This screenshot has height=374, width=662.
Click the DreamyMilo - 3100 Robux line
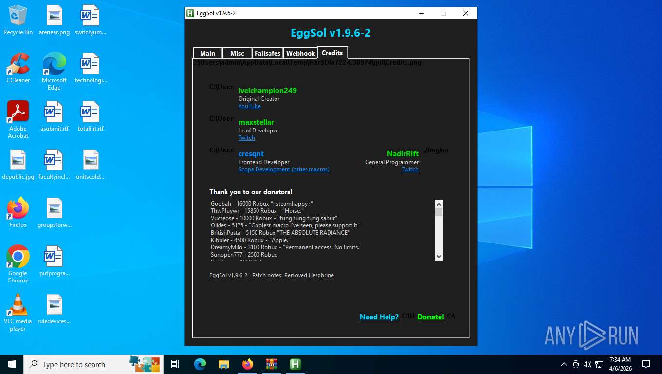(286, 247)
